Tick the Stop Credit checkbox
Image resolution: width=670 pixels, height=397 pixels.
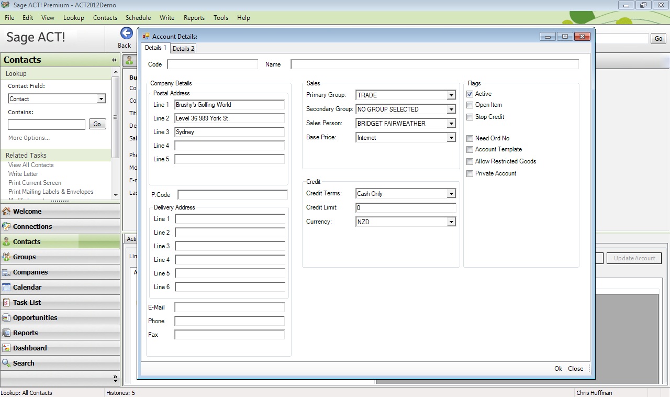click(x=470, y=117)
